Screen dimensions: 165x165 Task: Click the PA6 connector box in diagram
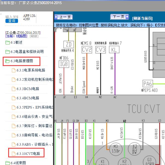(x=148, y=84)
